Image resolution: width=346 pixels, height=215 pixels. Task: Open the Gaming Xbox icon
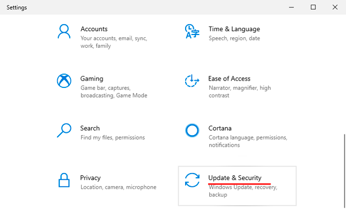(x=64, y=80)
